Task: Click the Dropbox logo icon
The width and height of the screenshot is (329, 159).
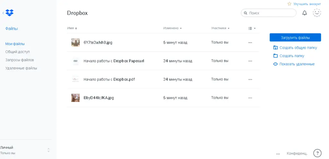Action: 10,13
